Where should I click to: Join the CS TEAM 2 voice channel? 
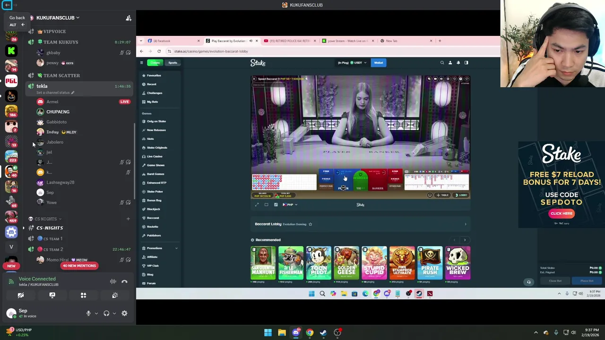click(x=53, y=249)
